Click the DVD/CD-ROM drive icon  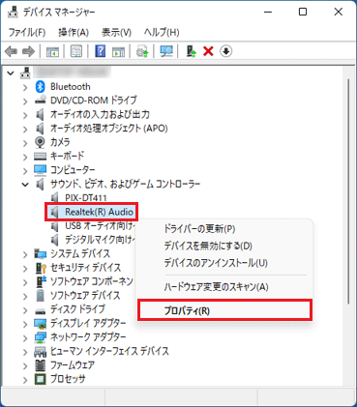[x=40, y=101]
